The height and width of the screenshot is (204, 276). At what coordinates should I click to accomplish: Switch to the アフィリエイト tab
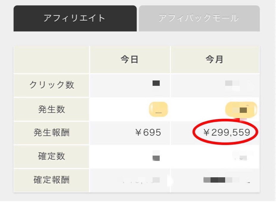pyautogui.click(x=75, y=18)
